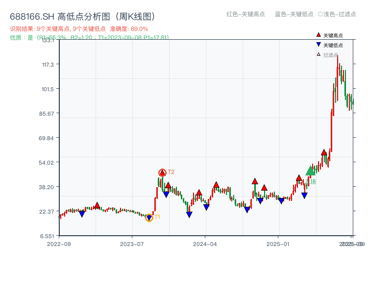The height and width of the screenshot is (294, 392).
Task: Select the green 入场 entry signal triangle
Action: (310, 173)
